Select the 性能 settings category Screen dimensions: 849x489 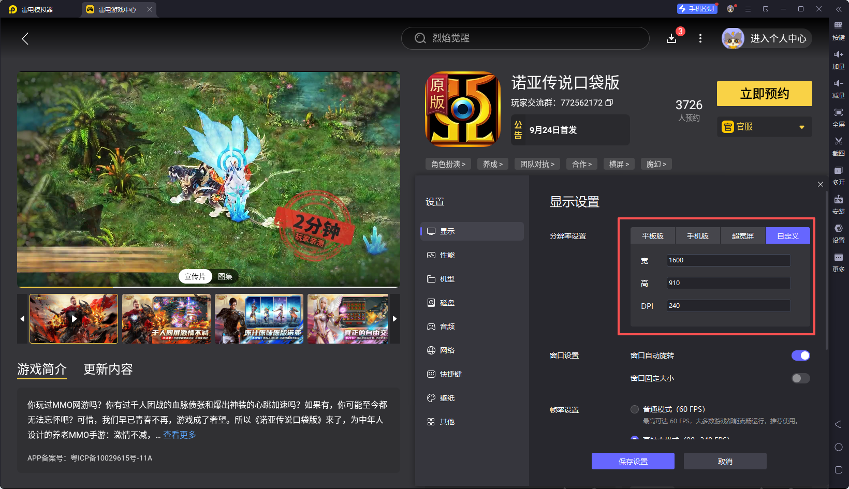pyautogui.click(x=472, y=255)
